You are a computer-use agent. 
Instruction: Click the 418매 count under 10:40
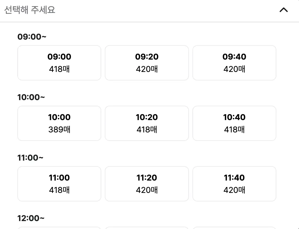234,129
